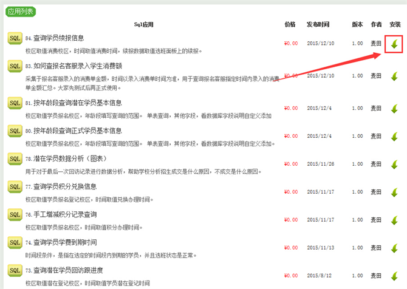
Task: Install app 80 按年龄段查询正式学员基本信息 arrow
Action: click(394, 137)
